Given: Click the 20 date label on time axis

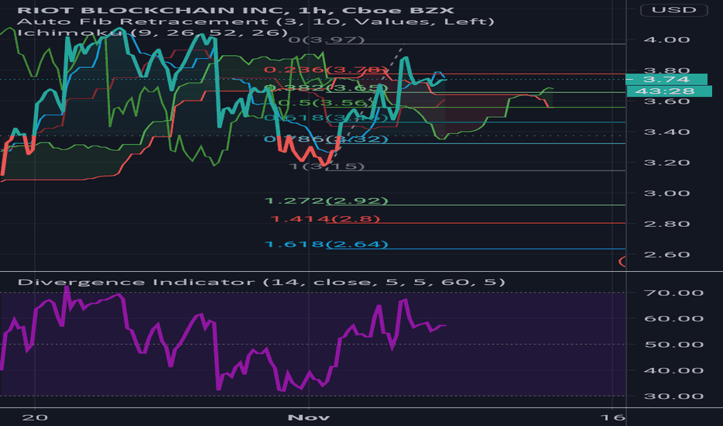Looking at the screenshot, I should [x=35, y=417].
